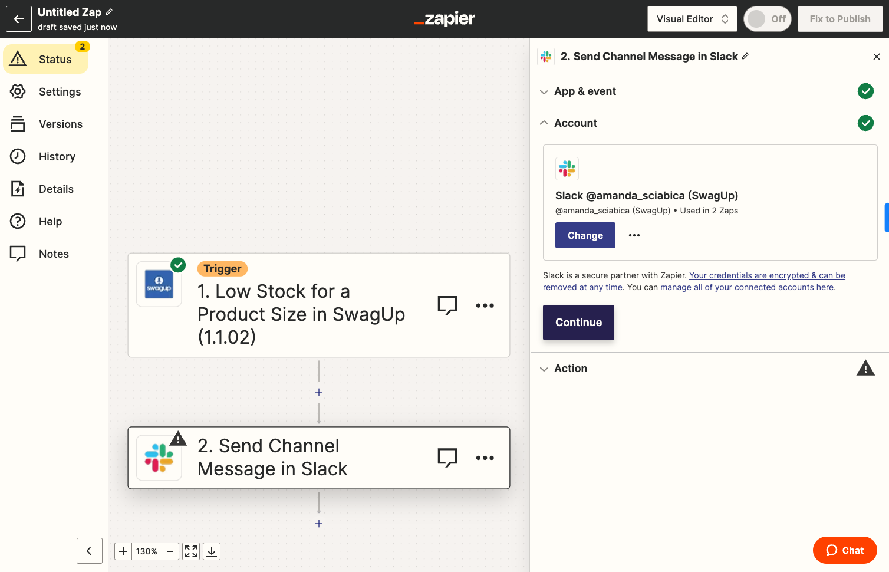Click the Slack icon in panel header
The width and height of the screenshot is (889, 572).
coord(546,57)
